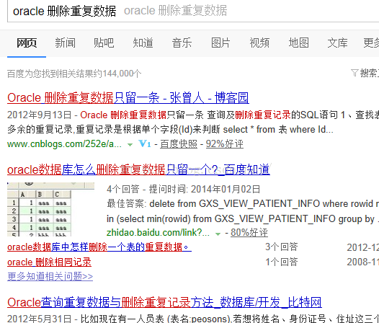379x323 pixels.
Task: Open 更多知道相关问题>> link
Action: (x=50, y=277)
